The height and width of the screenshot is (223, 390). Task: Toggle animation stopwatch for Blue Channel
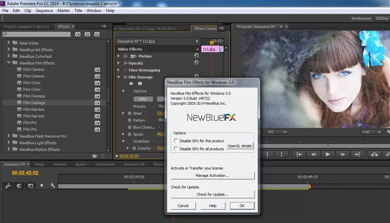coord(130,127)
